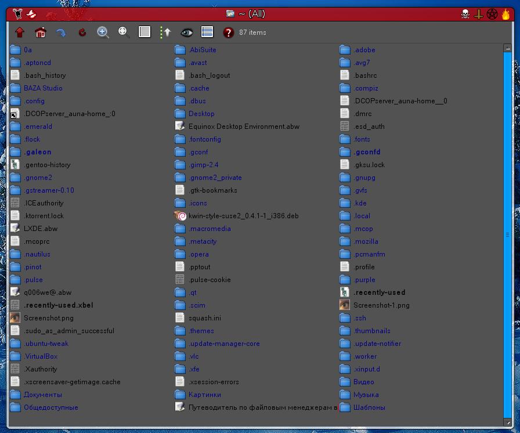The height and width of the screenshot is (433, 520).
Task: Click the skull icon in the title bar
Action: 465,14
